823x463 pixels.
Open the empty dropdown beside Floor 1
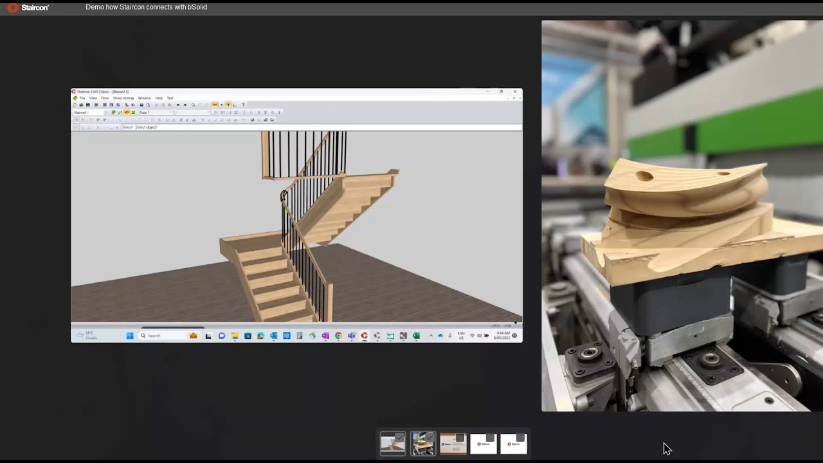193,113
